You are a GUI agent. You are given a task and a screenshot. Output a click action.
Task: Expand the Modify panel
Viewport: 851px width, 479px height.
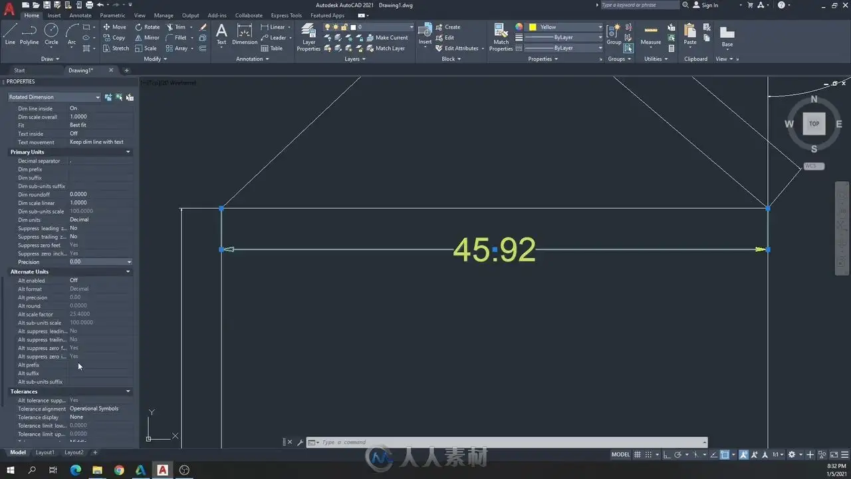(x=156, y=59)
